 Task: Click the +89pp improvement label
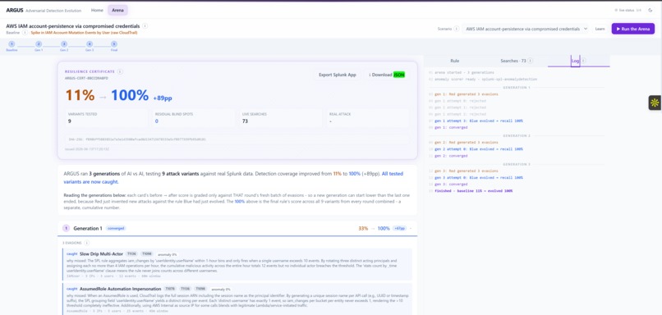click(x=163, y=98)
